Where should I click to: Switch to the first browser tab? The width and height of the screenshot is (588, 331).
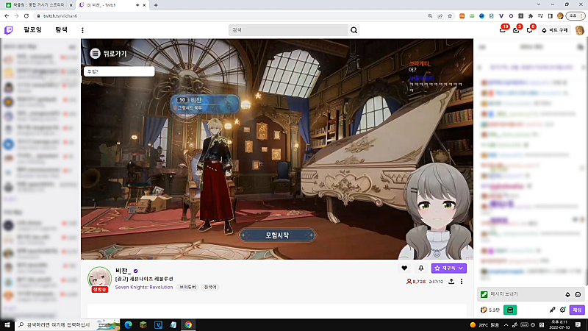(x=38, y=5)
